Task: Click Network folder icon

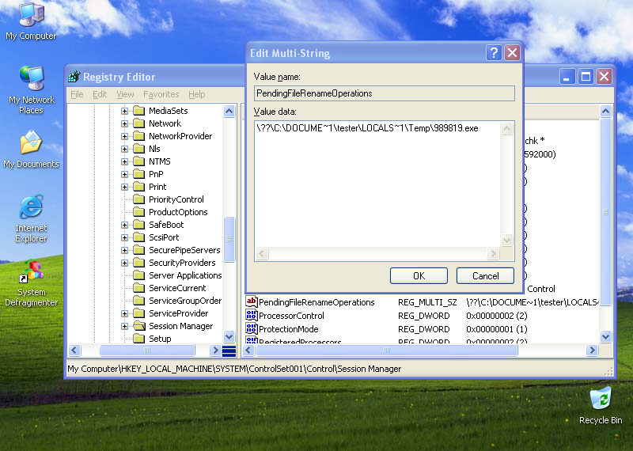Action: [139, 123]
